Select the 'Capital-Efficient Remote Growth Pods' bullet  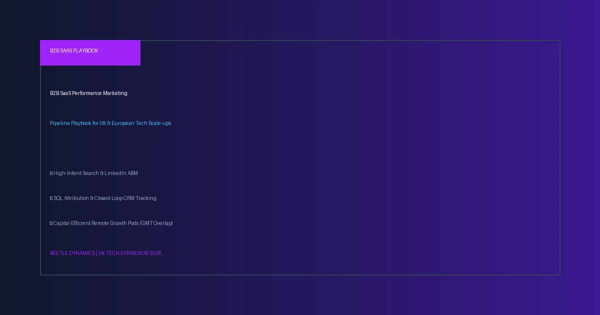[111, 223]
